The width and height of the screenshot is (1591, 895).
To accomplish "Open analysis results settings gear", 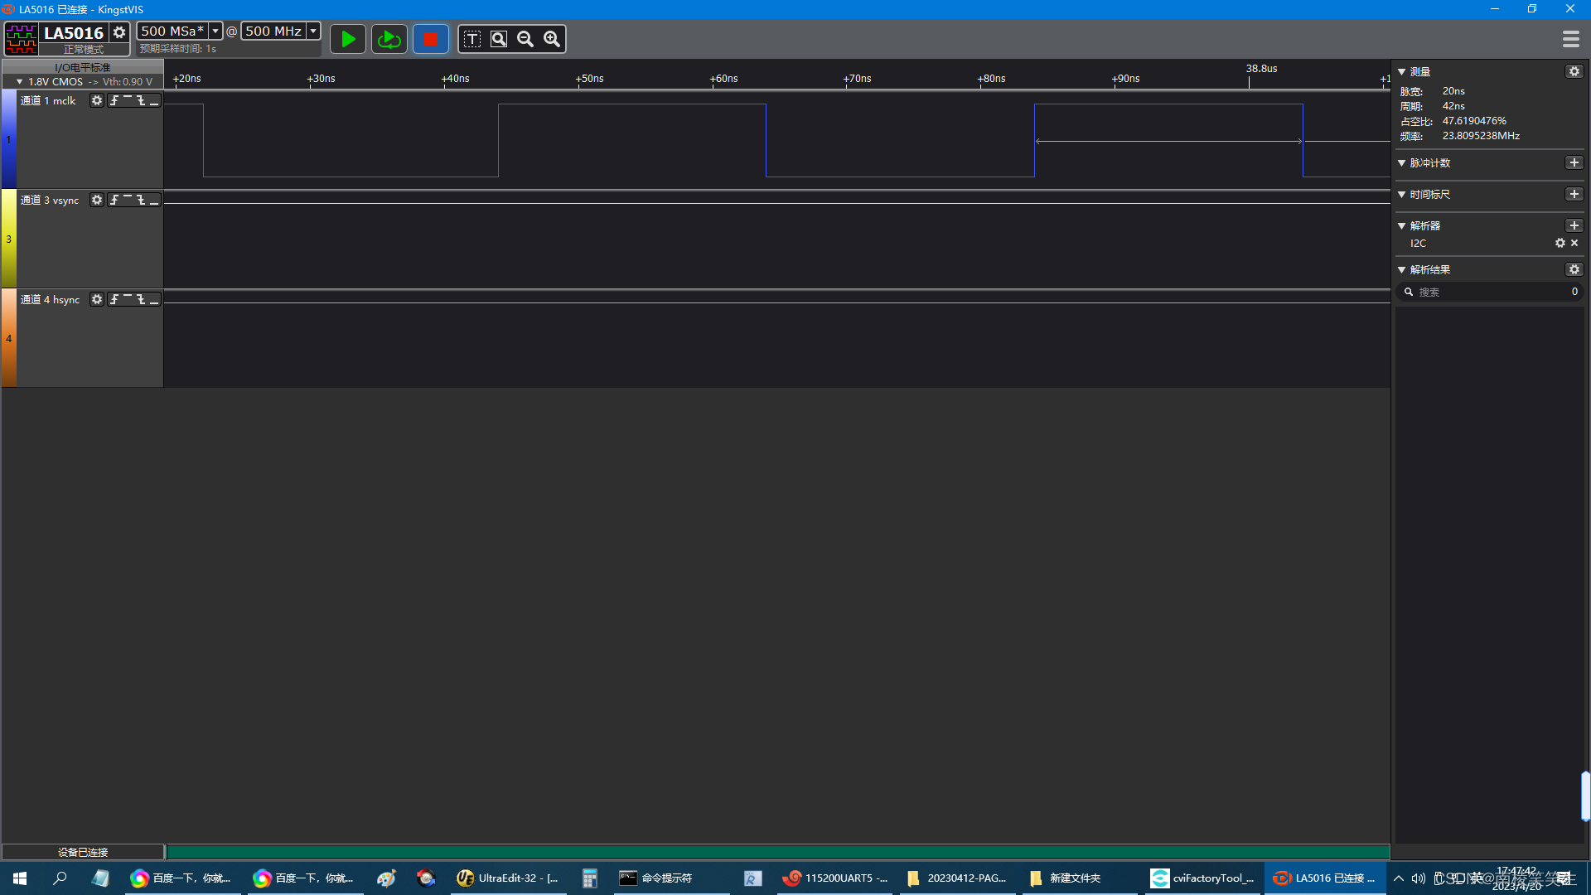I will [1574, 269].
